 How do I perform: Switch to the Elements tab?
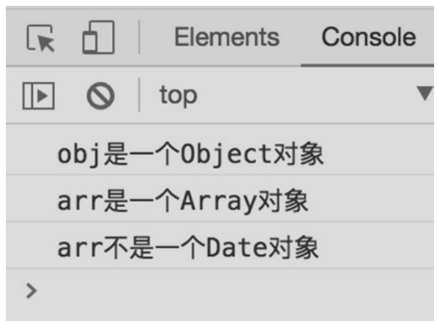click(227, 37)
